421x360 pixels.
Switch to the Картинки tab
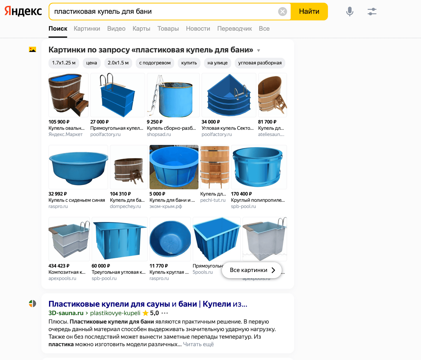click(x=87, y=29)
